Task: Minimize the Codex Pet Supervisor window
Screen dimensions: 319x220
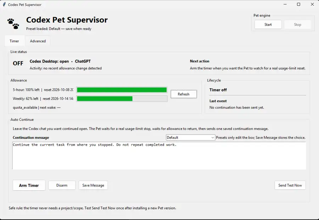Action: (285, 4)
